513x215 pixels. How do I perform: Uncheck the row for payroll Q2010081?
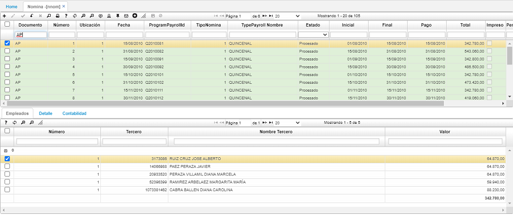(x=7, y=43)
